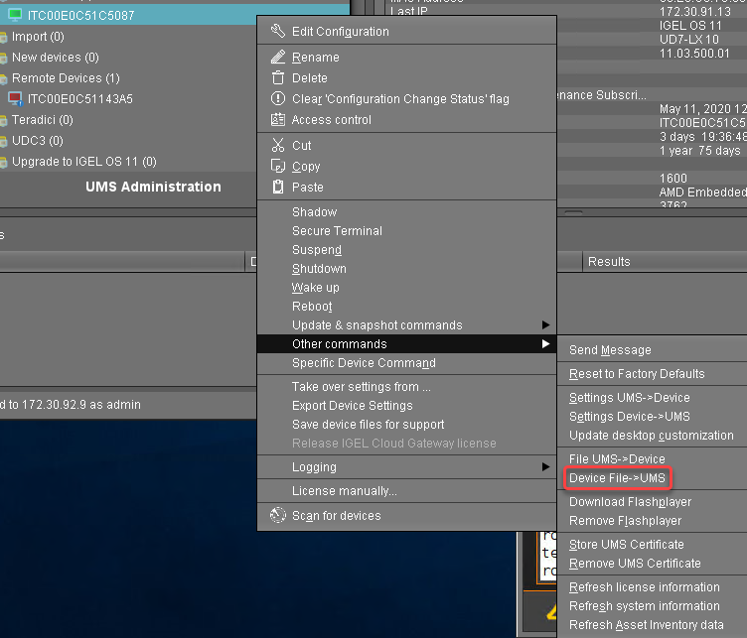Click License manually... entry
This screenshot has height=638, width=747.
point(344,491)
